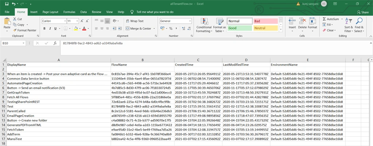
Task: Apply Percent Style format
Action: pos(171,28)
